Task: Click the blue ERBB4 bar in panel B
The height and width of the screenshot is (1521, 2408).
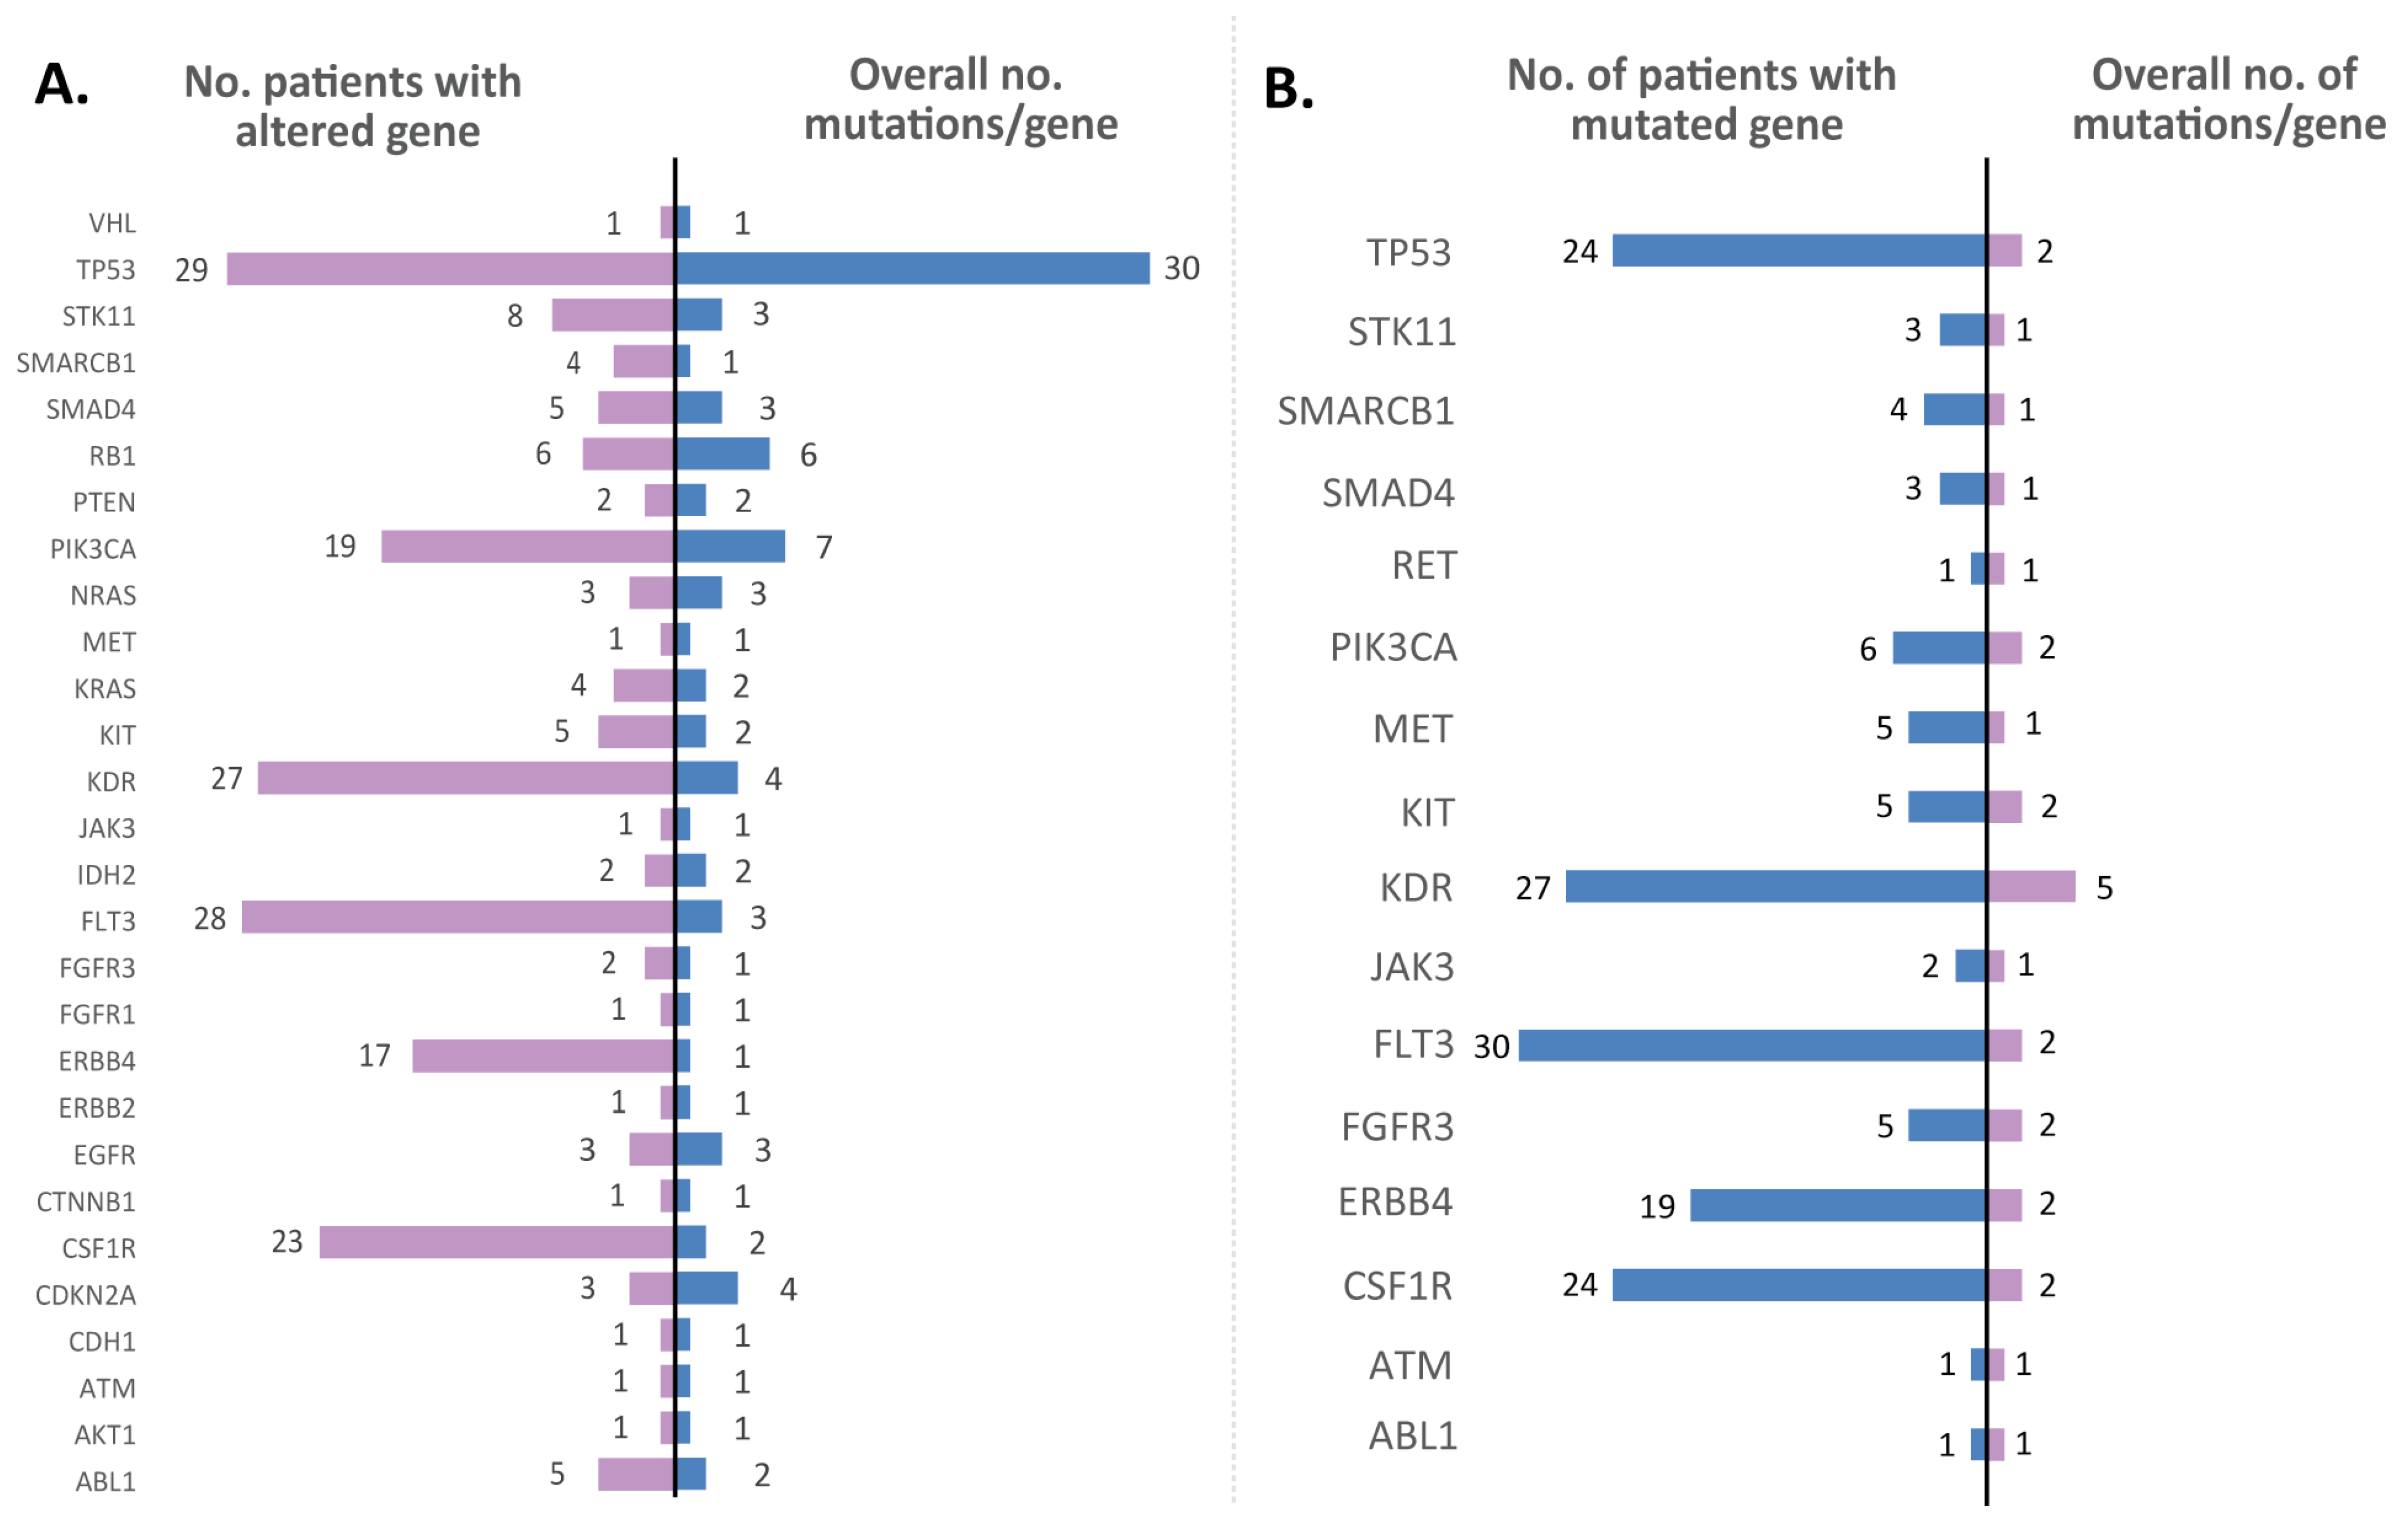Action: coord(1837,1205)
